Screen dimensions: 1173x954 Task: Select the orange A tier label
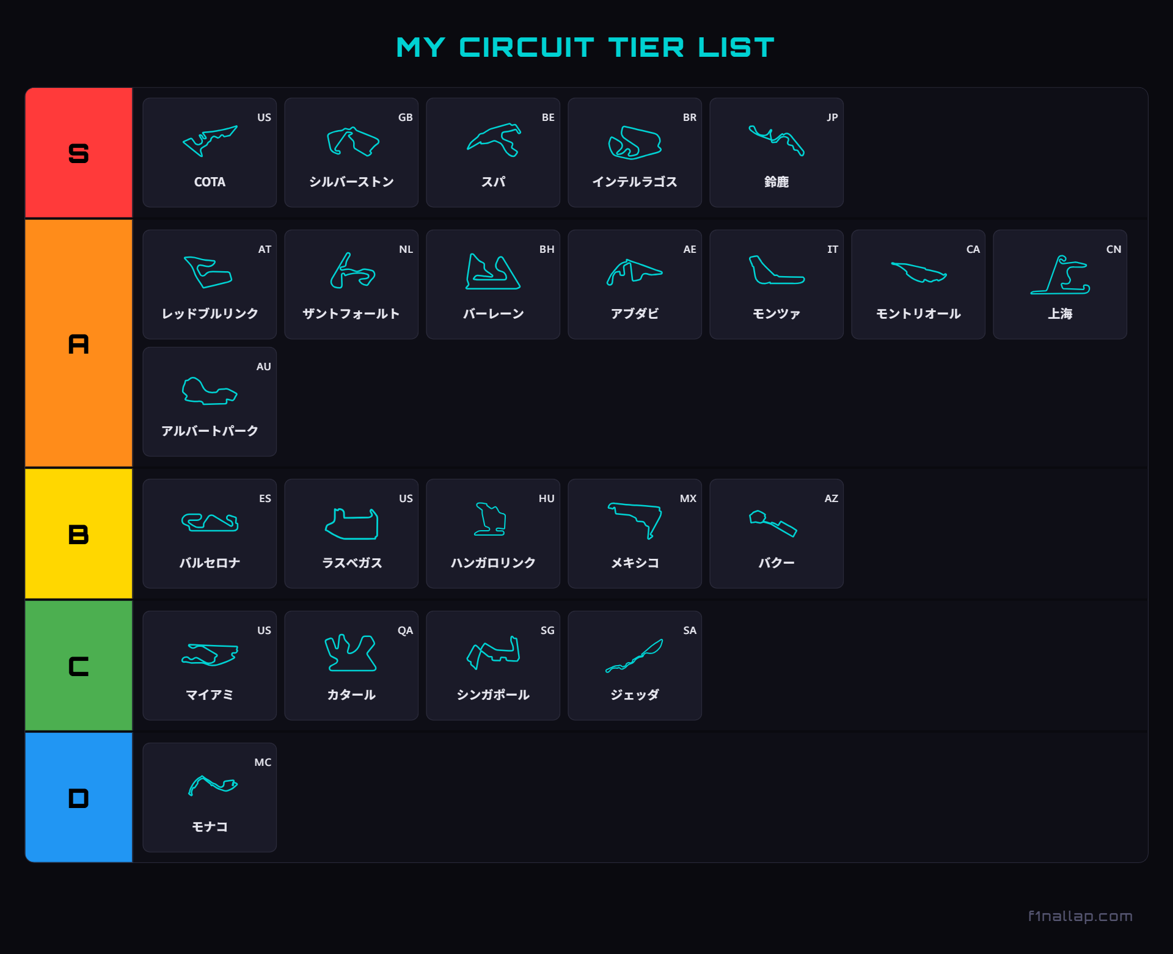[79, 344]
